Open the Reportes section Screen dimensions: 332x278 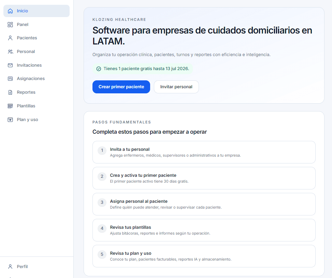click(x=37, y=92)
